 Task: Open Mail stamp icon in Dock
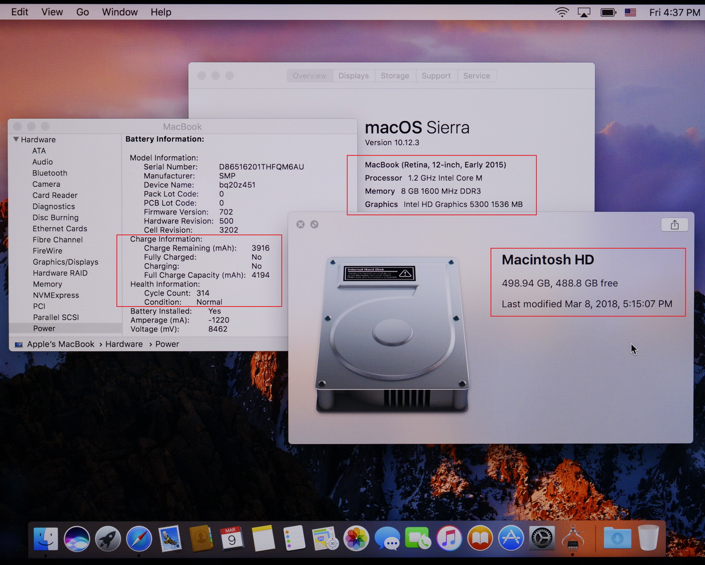[x=170, y=538]
